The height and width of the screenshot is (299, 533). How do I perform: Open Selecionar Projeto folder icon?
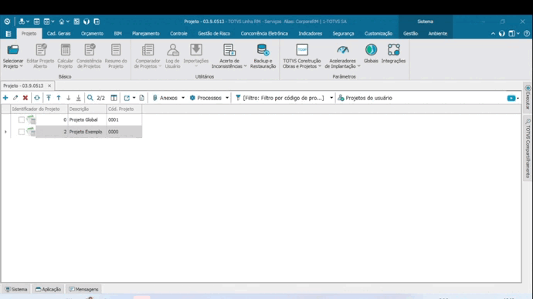[x=13, y=50]
